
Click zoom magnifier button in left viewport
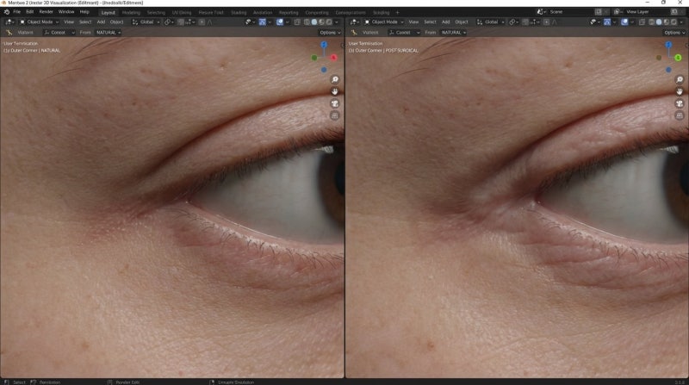tap(335, 79)
